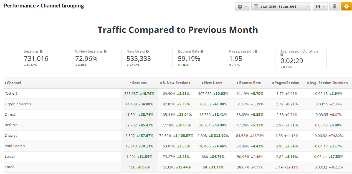Image resolution: width=352 pixels, height=174 pixels.
Task: Click help icon beside % New Sessions
Action: click(x=105, y=51)
